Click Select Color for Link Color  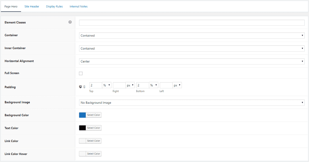(x=94, y=141)
